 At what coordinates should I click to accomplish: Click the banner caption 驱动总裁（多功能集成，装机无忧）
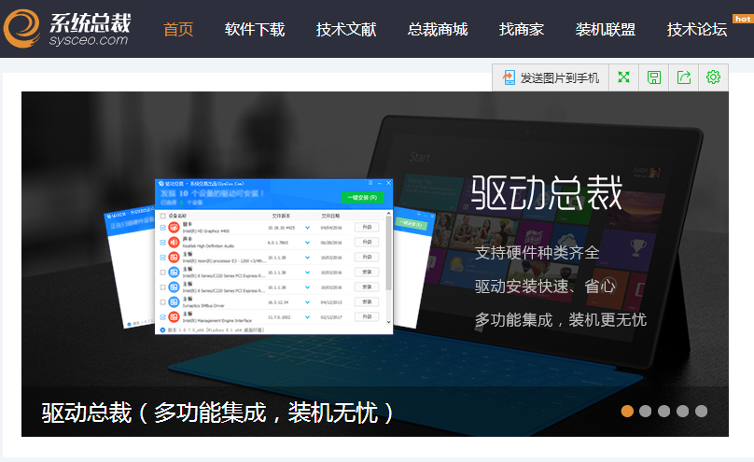click(x=217, y=413)
